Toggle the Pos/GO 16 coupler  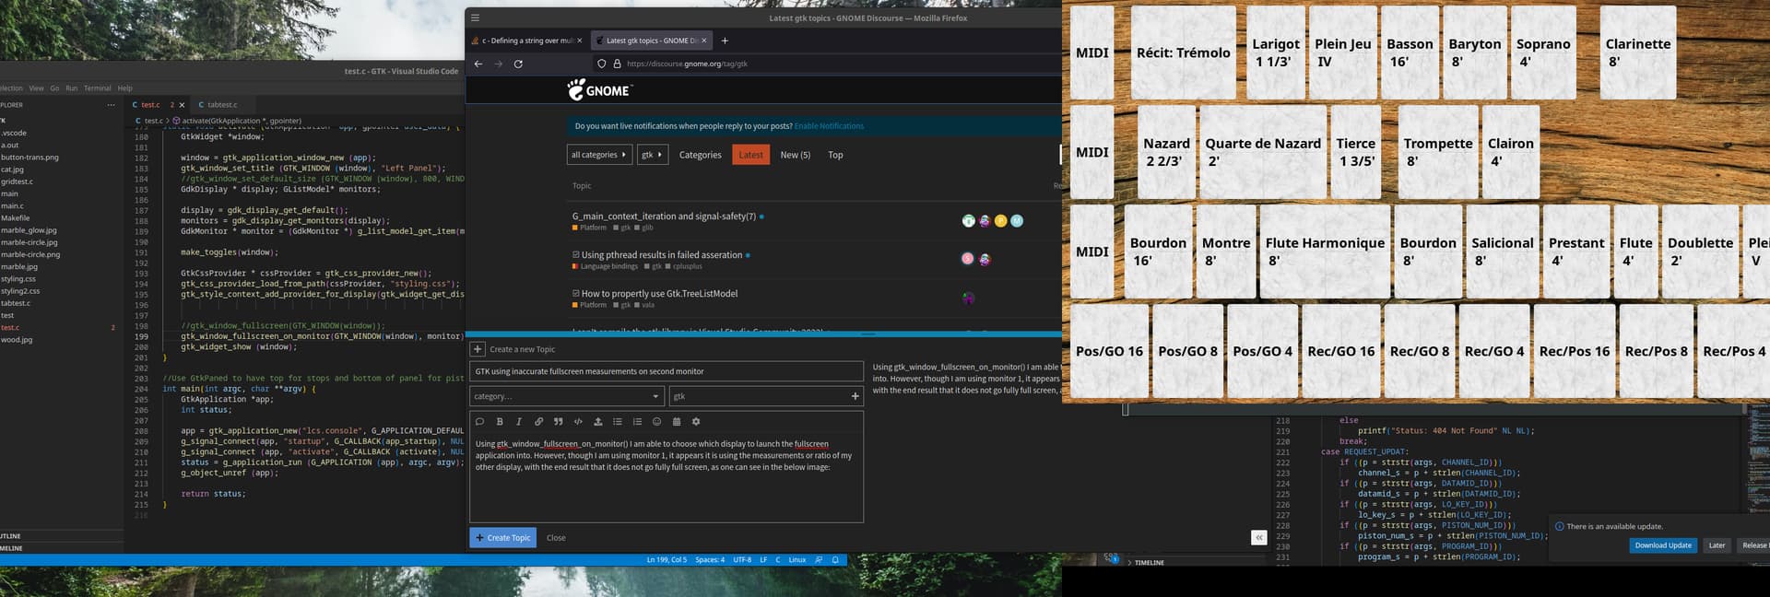point(1109,351)
